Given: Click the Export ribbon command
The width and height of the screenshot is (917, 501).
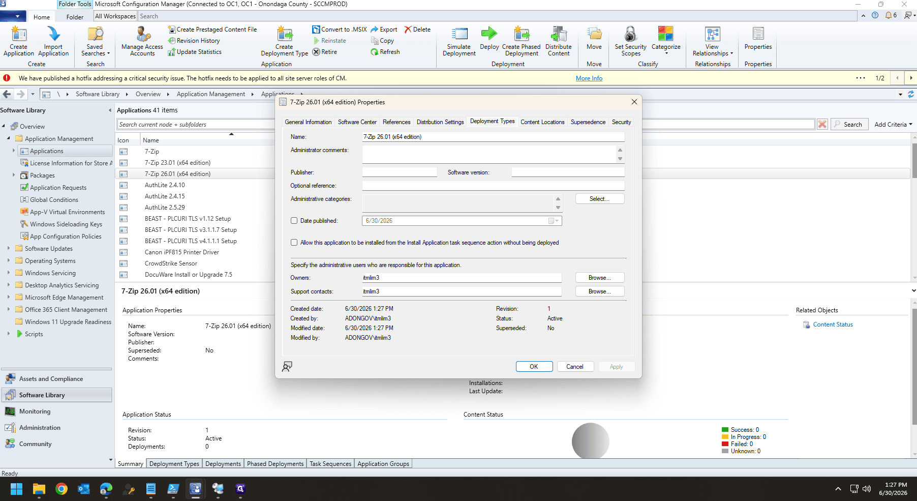Looking at the screenshot, I should [384, 30].
